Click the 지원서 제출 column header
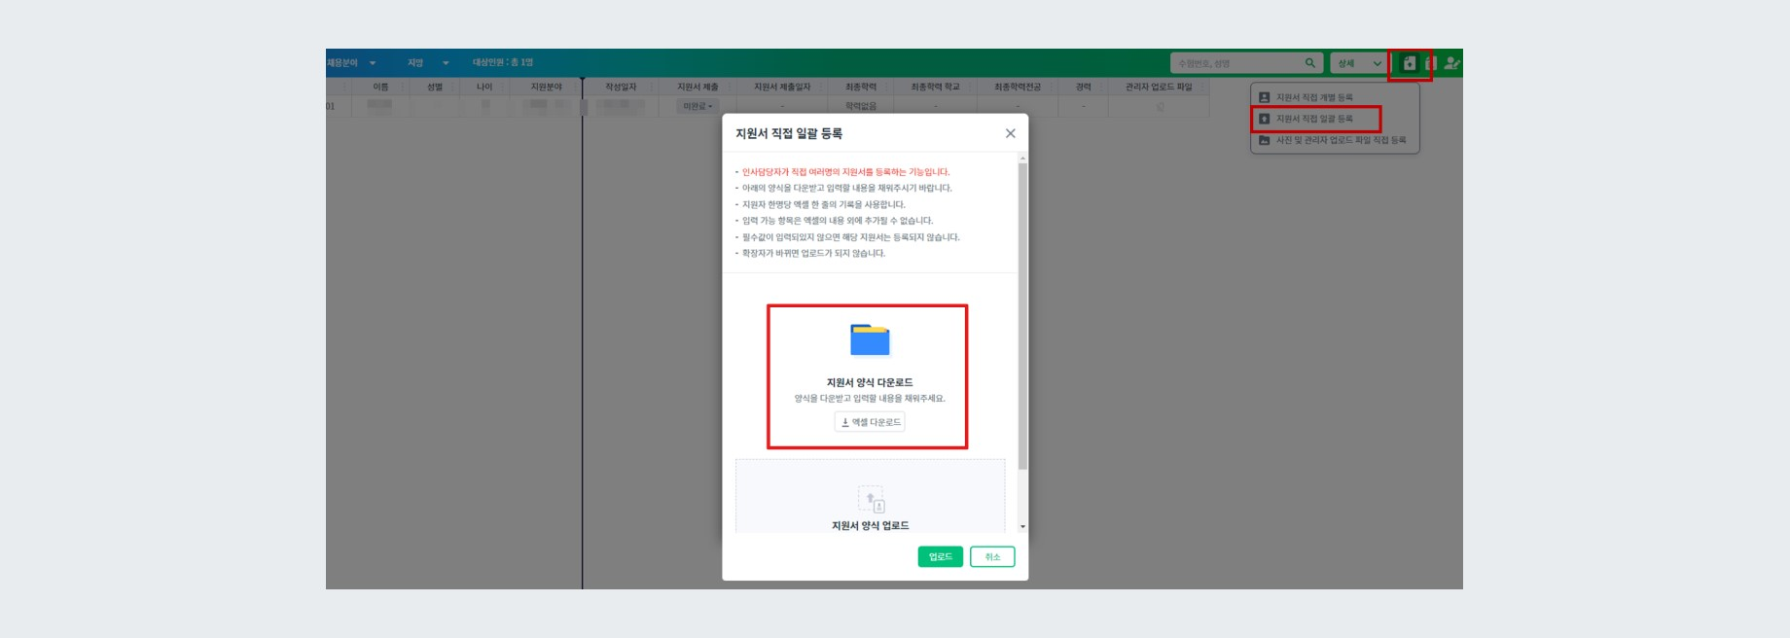The height and width of the screenshot is (638, 1790). click(698, 87)
